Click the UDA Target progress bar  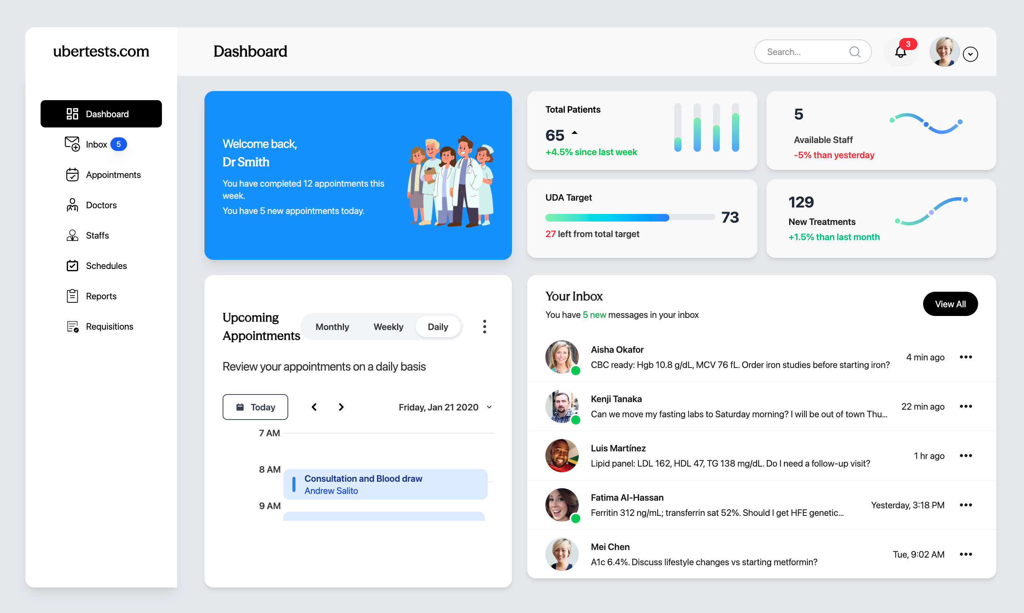[x=629, y=218]
